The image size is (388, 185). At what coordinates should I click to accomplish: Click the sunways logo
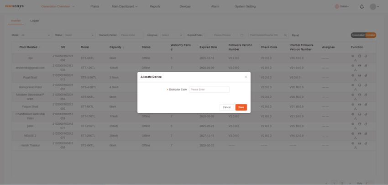14,6
